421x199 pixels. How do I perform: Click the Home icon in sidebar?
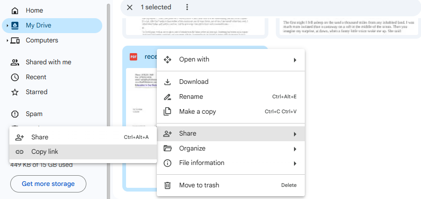(15, 10)
